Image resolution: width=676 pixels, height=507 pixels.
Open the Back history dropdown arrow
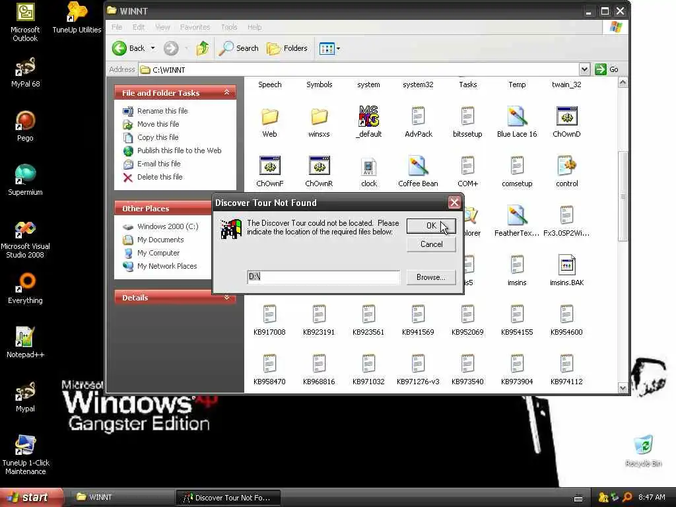tap(152, 48)
